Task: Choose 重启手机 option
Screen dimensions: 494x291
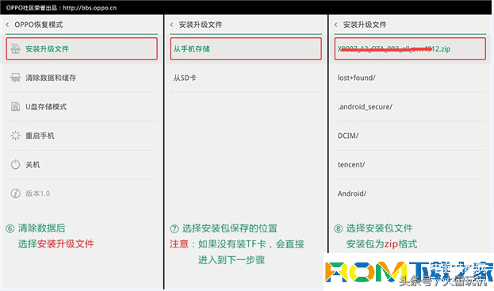Action: (82, 136)
